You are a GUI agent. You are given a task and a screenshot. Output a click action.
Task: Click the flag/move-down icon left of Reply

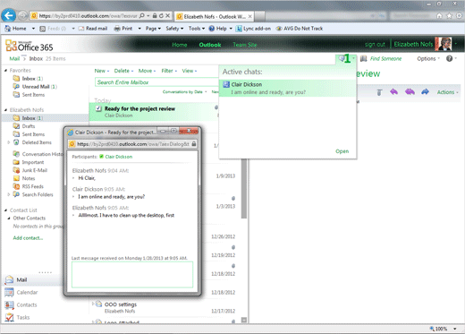click(379, 92)
